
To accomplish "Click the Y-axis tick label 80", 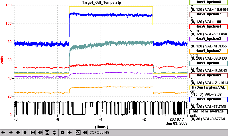I will tap(9, 42).
